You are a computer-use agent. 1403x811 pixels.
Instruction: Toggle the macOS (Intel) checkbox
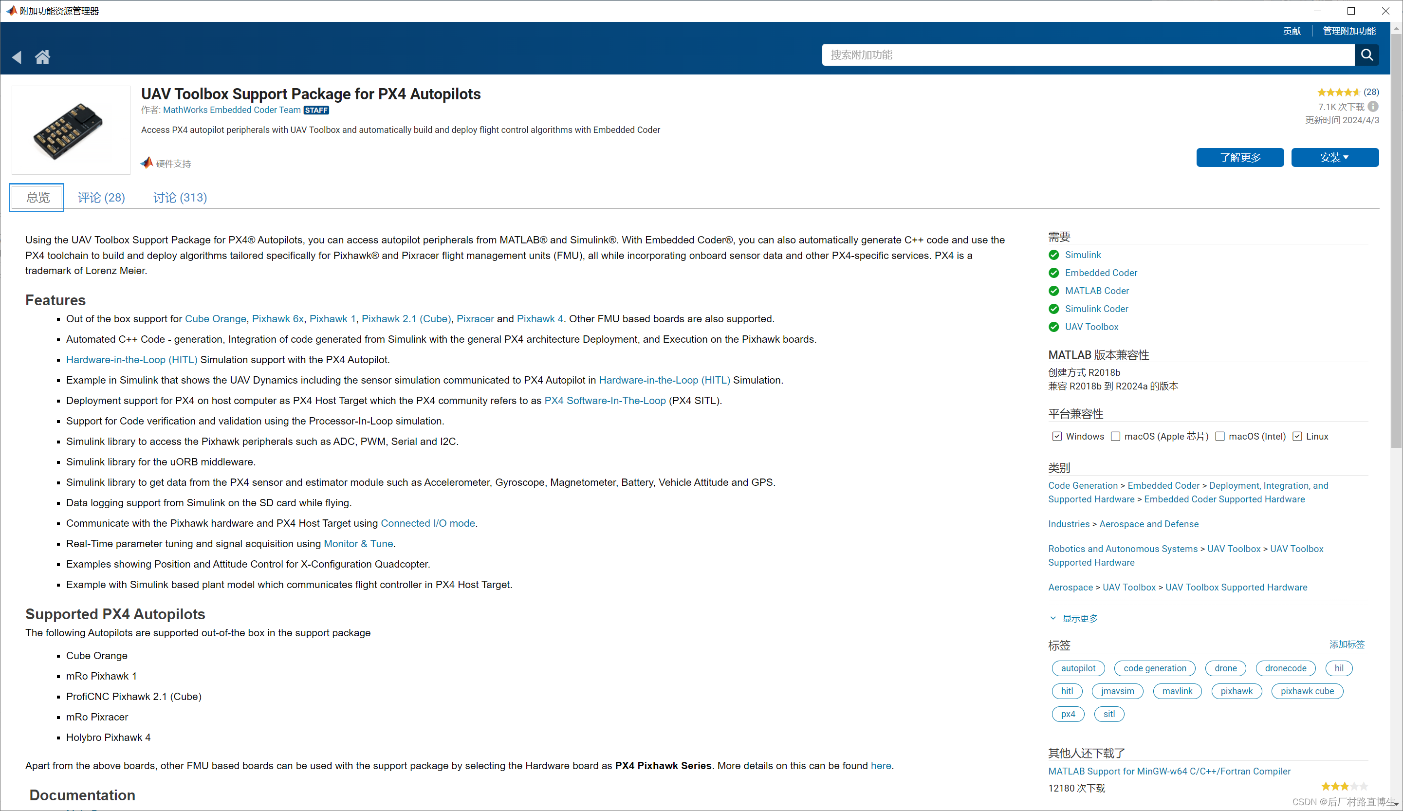(1219, 436)
